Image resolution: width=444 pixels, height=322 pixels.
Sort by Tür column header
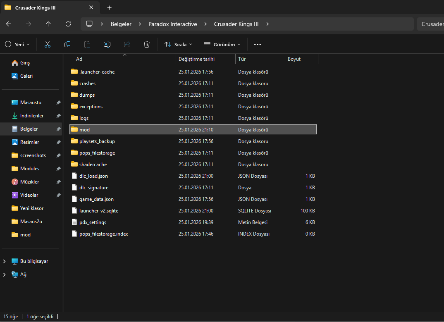coord(260,59)
